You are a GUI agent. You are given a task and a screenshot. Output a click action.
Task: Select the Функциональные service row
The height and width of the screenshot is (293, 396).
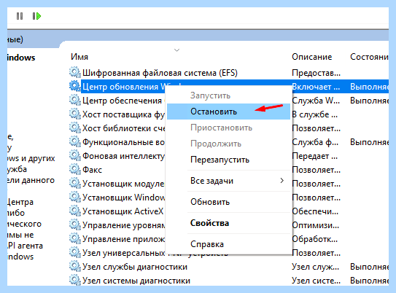123,142
